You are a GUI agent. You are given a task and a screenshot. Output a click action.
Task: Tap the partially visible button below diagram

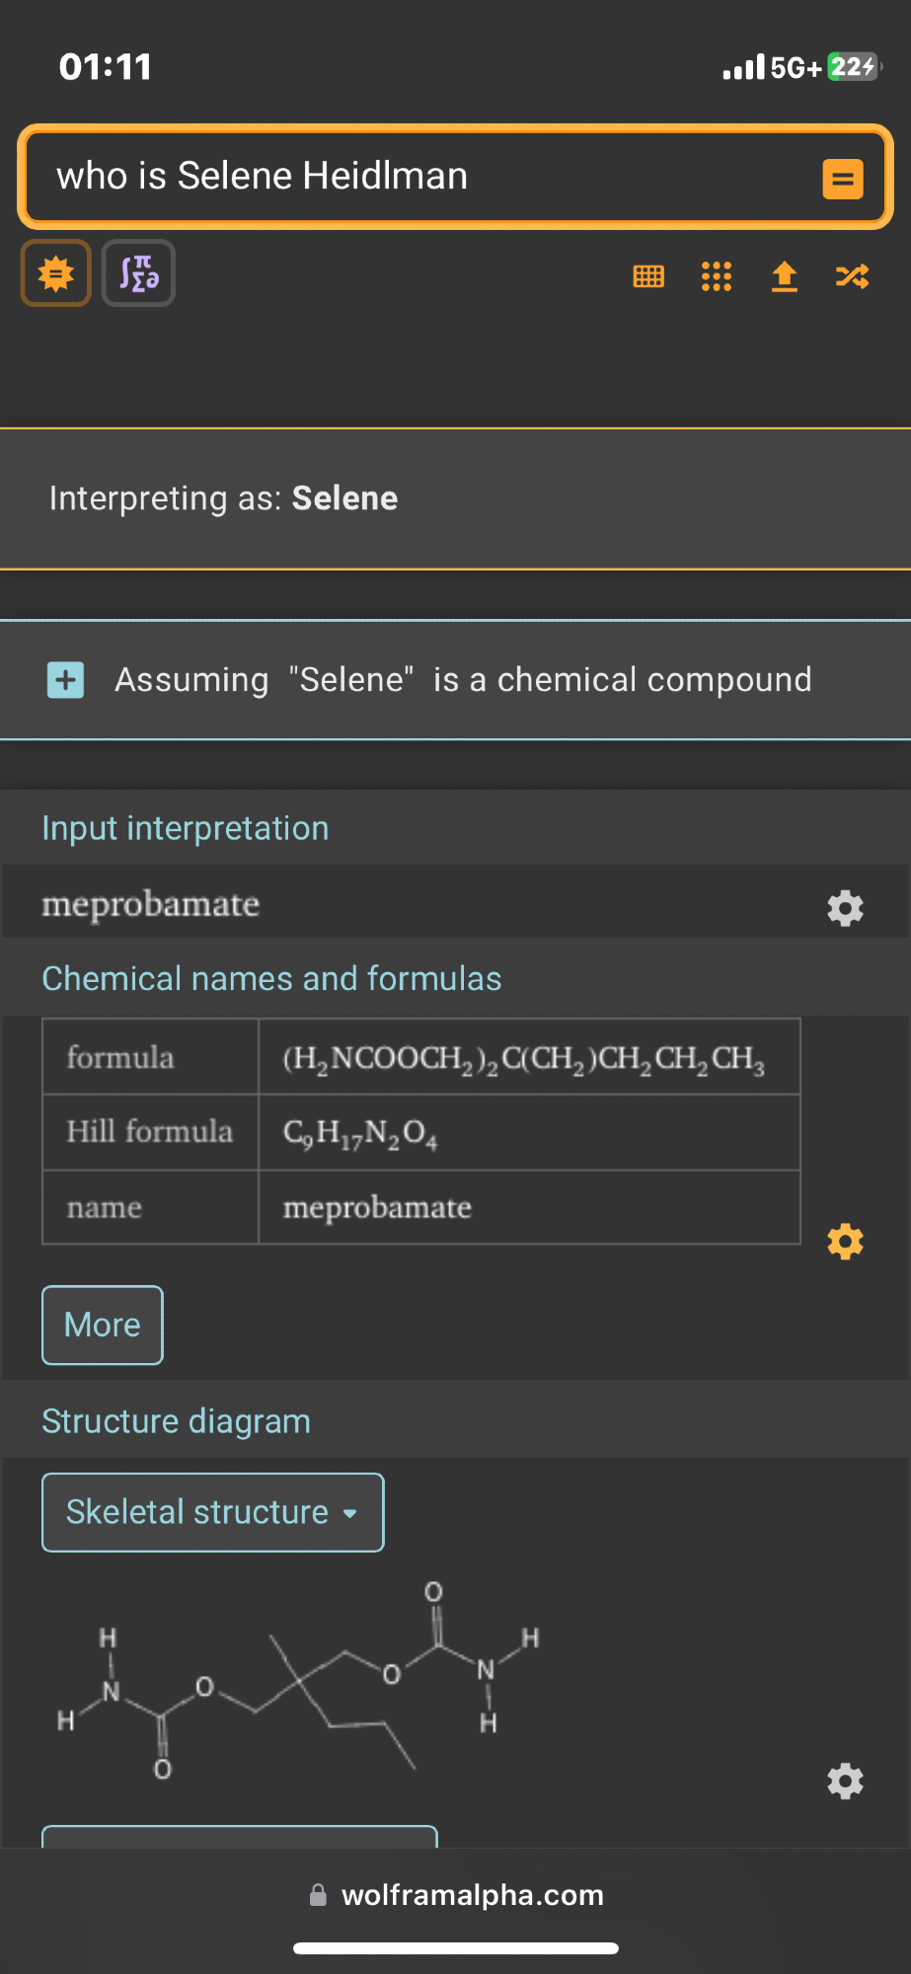(x=240, y=1836)
